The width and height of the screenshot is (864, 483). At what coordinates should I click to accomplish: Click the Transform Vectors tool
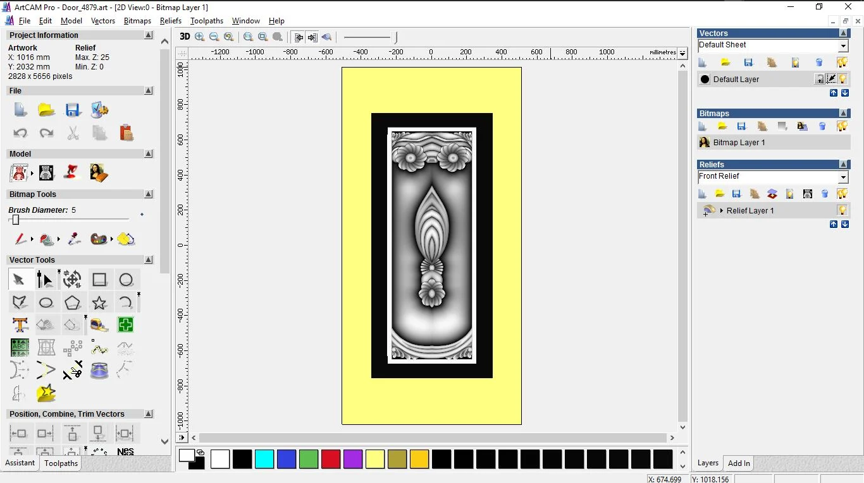tap(73, 279)
